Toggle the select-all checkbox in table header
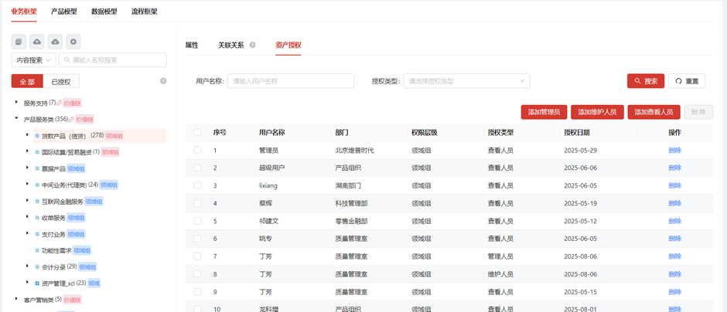The image size is (727, 312). tap(197, 132)
